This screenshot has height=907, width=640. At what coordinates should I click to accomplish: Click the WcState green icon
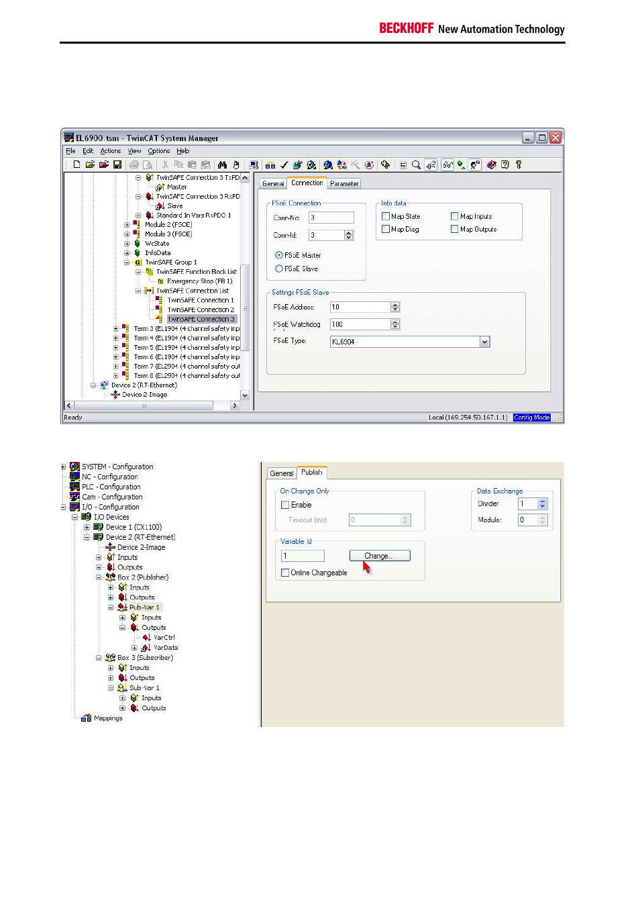pyautogui.click(x=138, y=244)
